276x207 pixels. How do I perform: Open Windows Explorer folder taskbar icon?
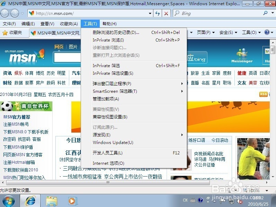click(x=52, y=201)
